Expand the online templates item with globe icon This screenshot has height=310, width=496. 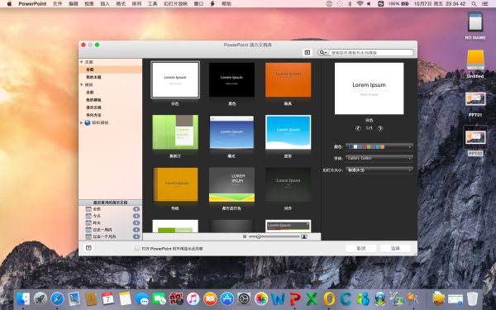[82, 122]
